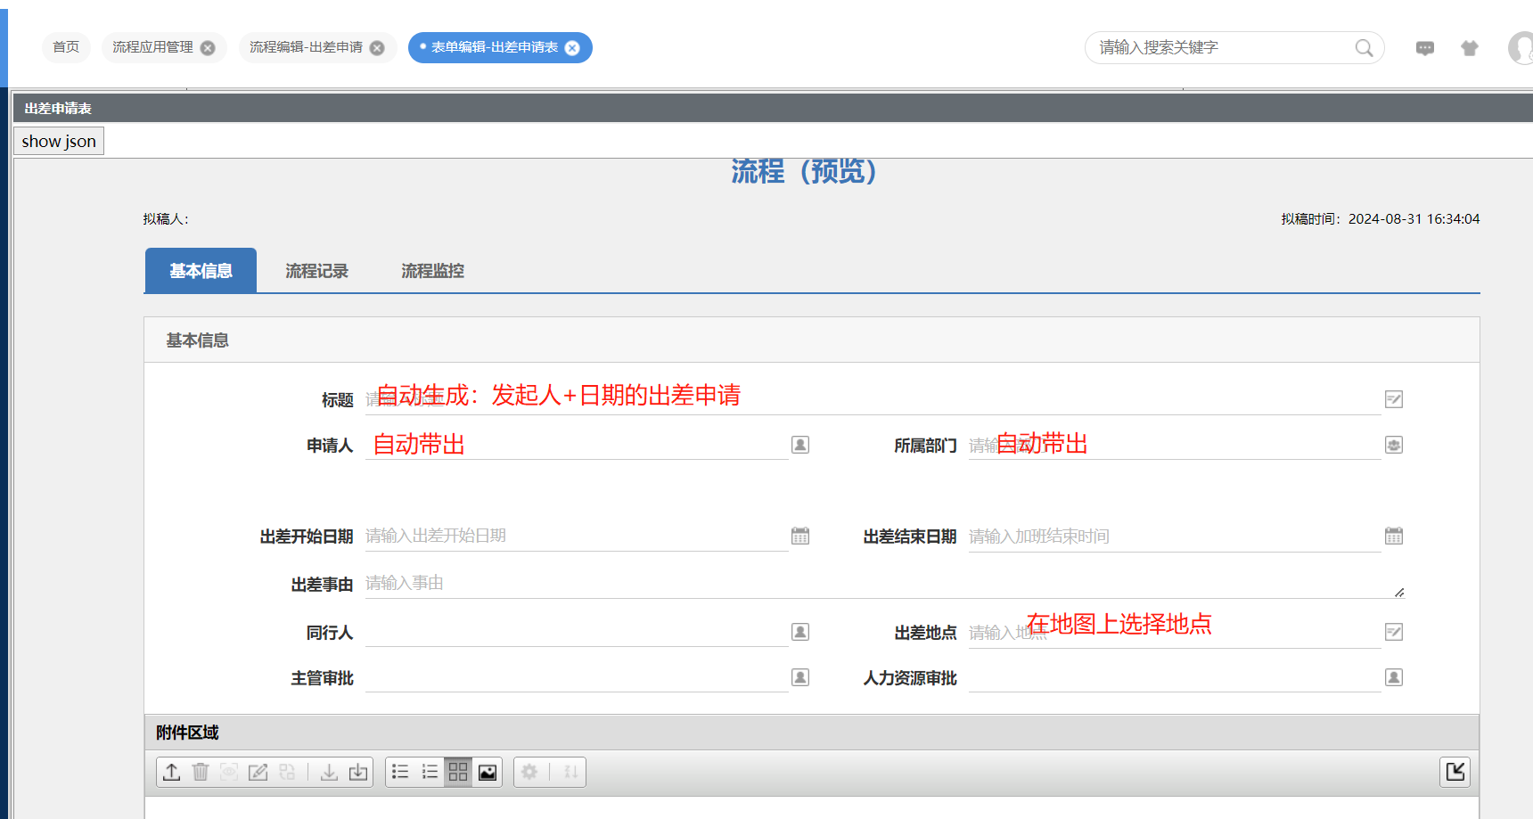The width and height of the screenshot is (1533, 819).
Task: Click the search magnifier icon
Action: tap(1364, 48)
